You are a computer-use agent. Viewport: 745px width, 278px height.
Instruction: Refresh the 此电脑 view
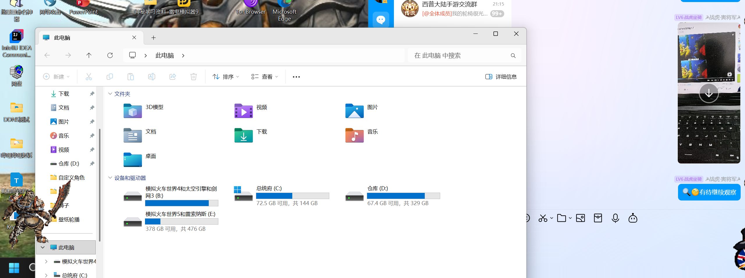(x=110, y=55)
